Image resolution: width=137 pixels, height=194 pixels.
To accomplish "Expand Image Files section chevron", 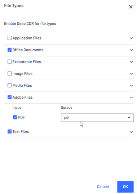I will (x=131, y=74).
